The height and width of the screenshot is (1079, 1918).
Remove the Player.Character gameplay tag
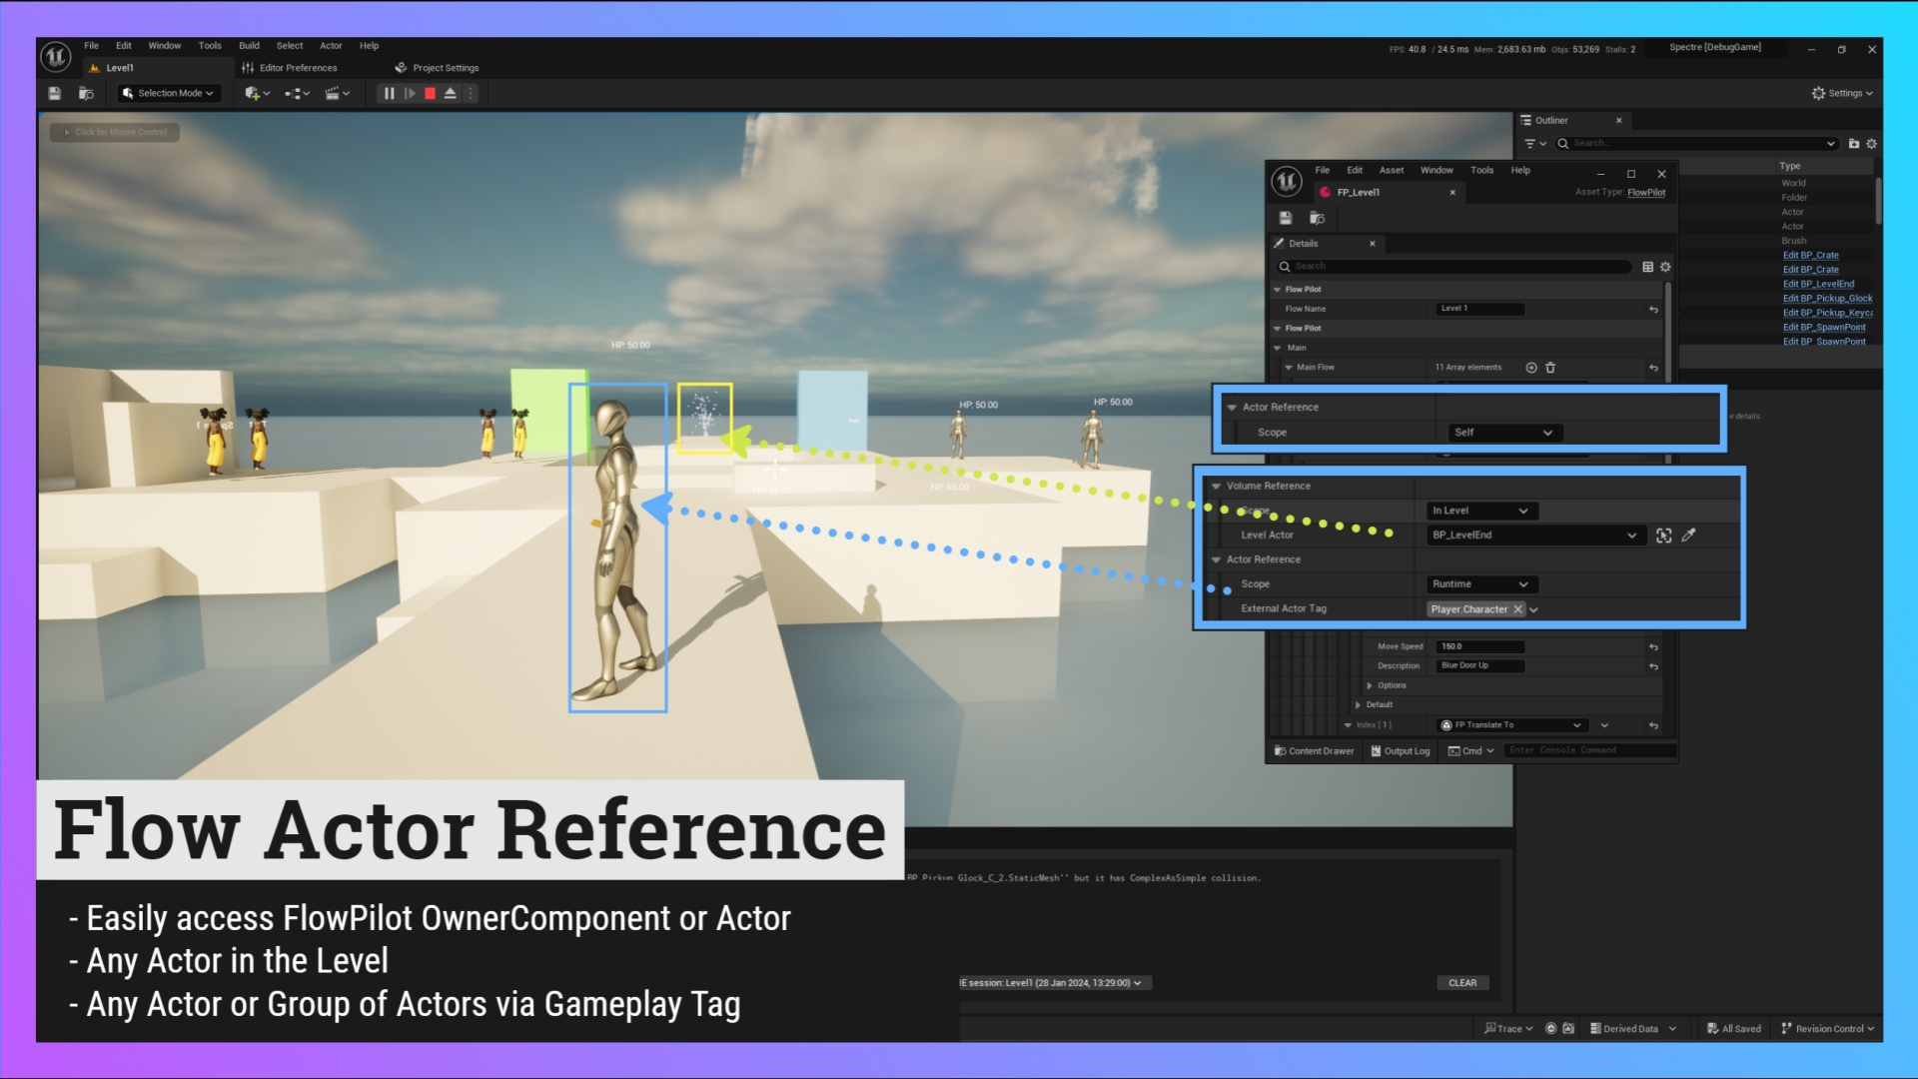point(1518,609)
